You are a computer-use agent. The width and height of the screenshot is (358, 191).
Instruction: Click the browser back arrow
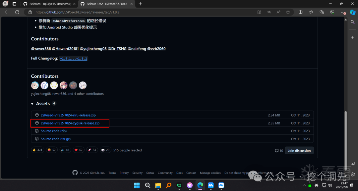tap(7, 12)
